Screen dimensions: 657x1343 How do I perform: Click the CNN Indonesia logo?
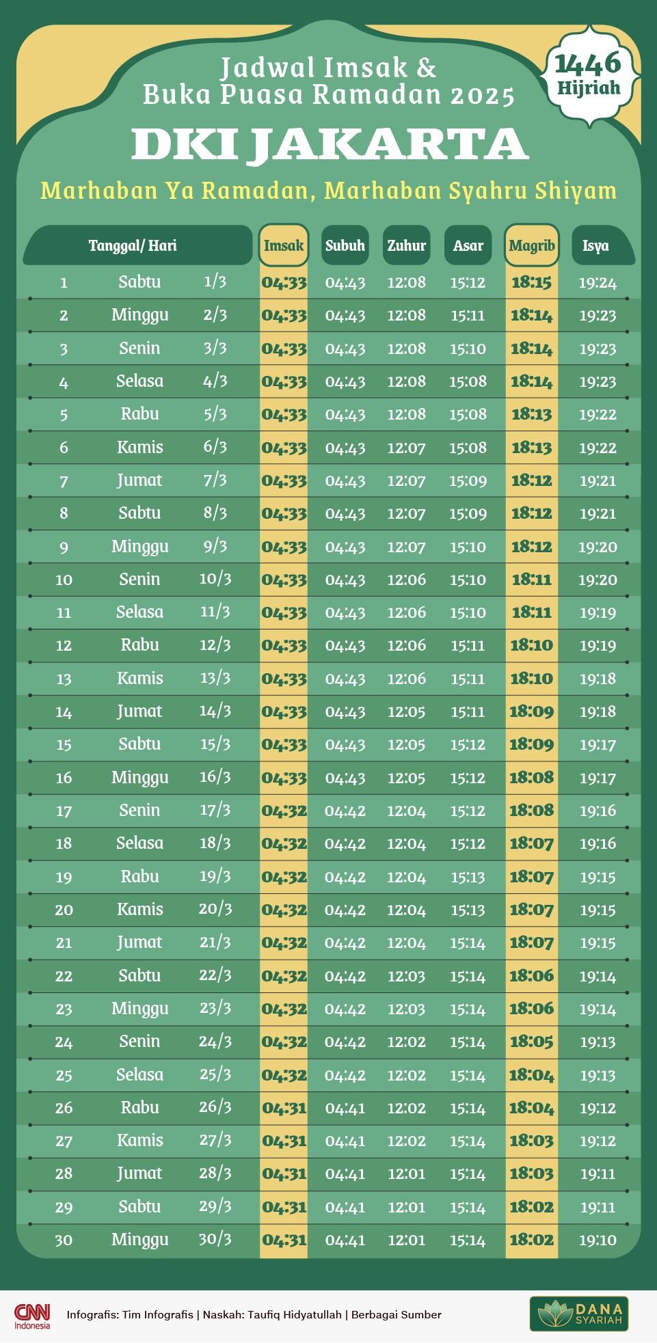[33, 1316]
